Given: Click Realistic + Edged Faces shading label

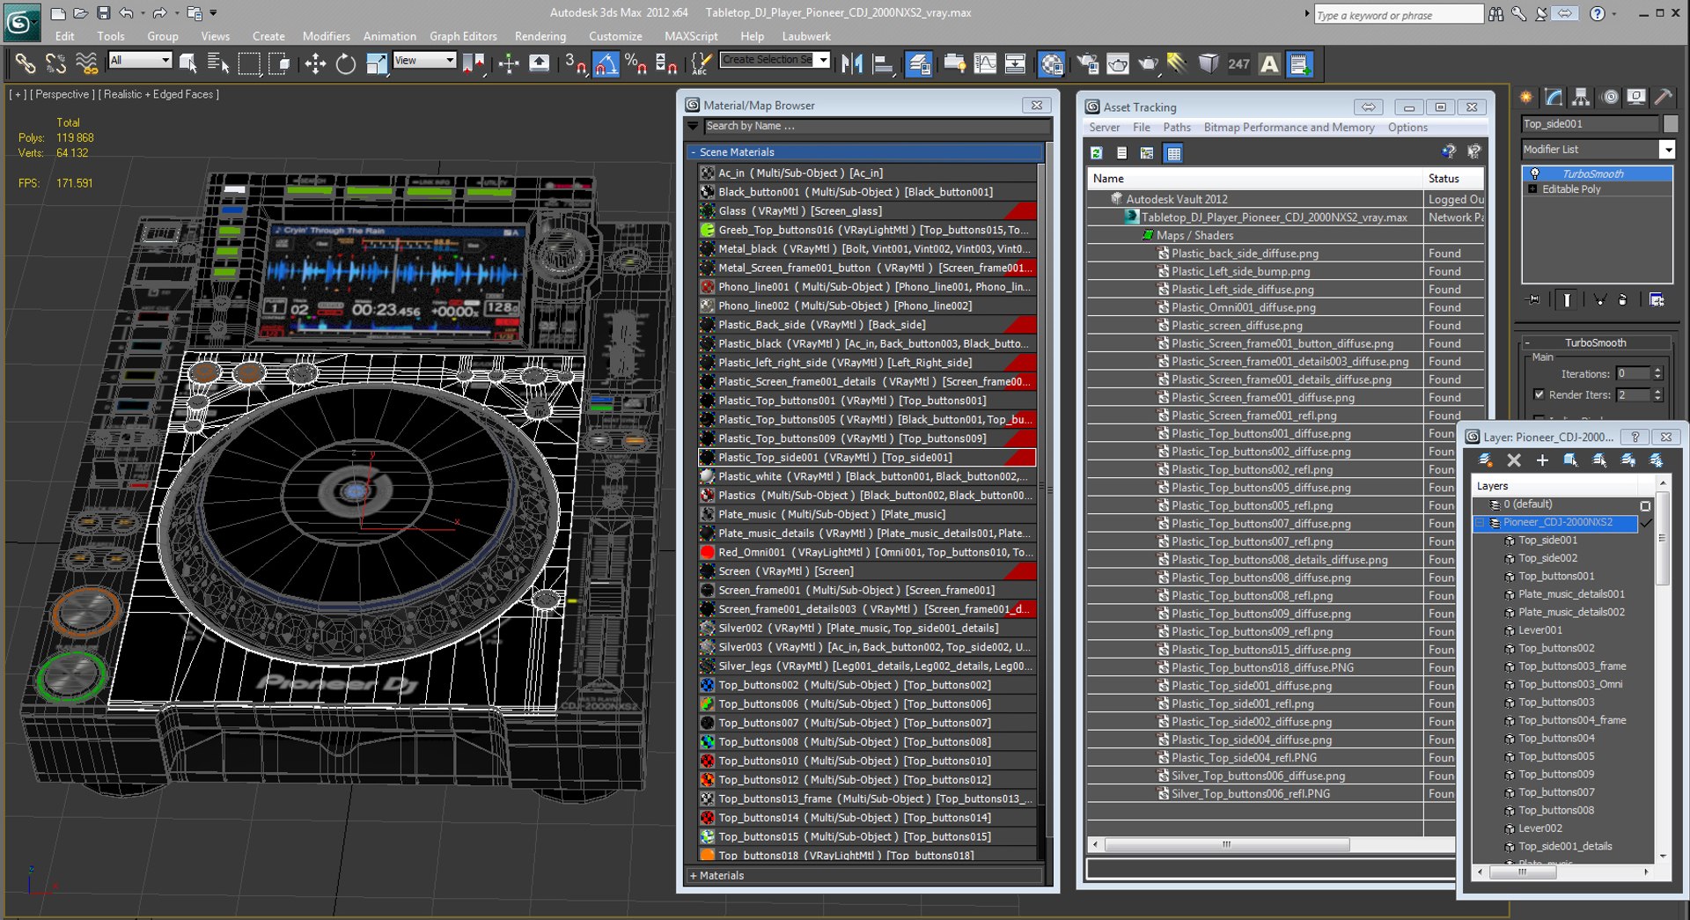Looking at the screenshot, I should [x=158, y=94].
